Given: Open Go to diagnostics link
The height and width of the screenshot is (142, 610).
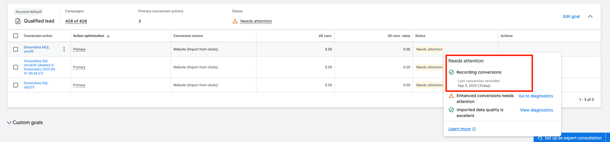Looking at the screenshot, I should click(x=535, y=96).
